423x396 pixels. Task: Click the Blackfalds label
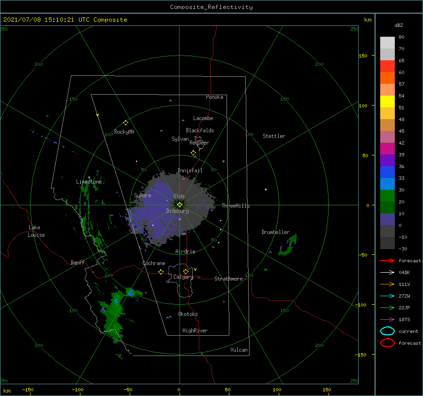(x=200, y=130)
